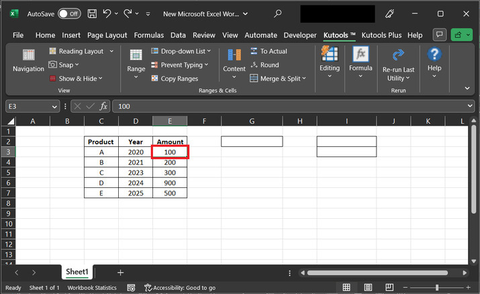Click the Undo arrow icon
The height and width of the screenshot is (294, 480).
pos(107,13)
